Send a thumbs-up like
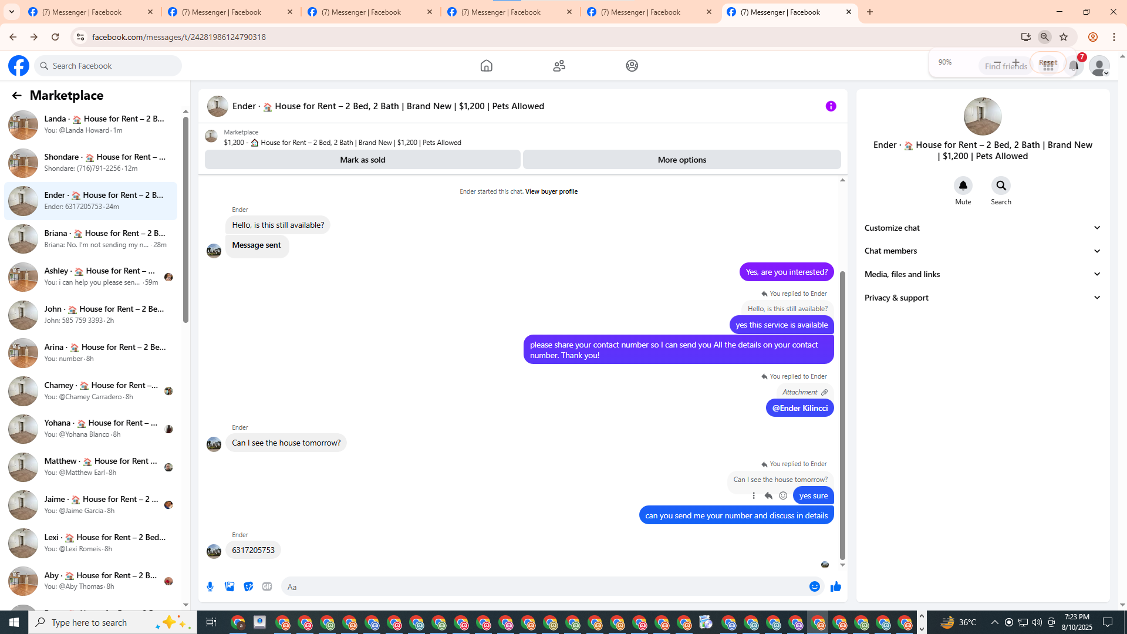This screenshot has height=634, width=1127. click(835, 586)
